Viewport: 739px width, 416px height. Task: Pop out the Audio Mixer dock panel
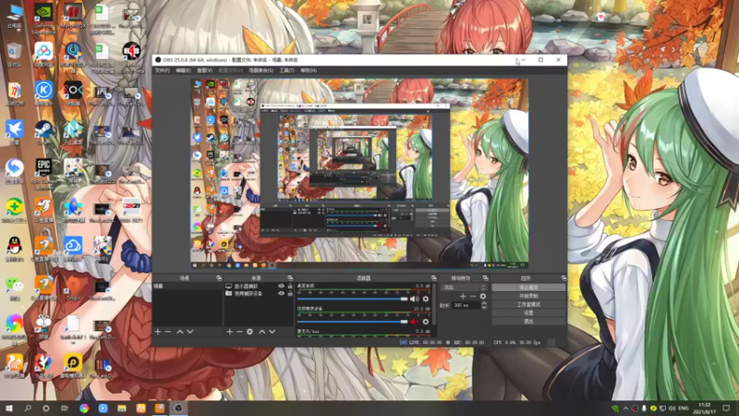(x=433, y=278)
